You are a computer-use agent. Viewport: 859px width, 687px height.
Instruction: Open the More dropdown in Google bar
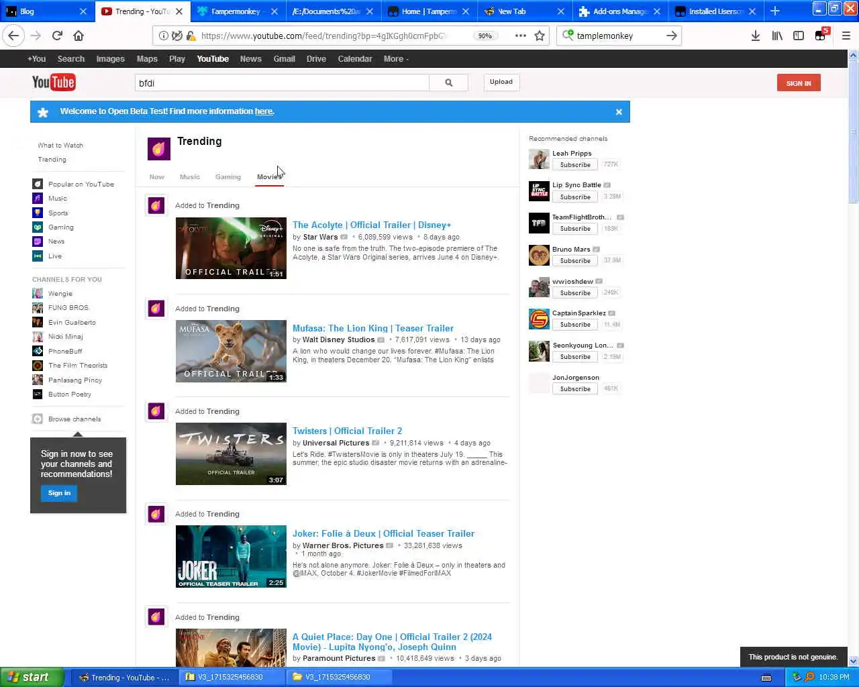[396, 59]
